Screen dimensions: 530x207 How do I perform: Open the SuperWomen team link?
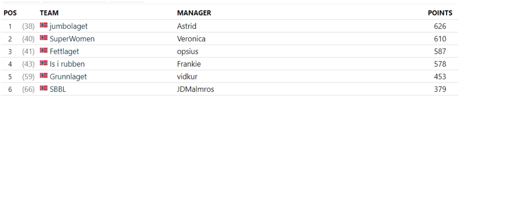pos(72,39)
